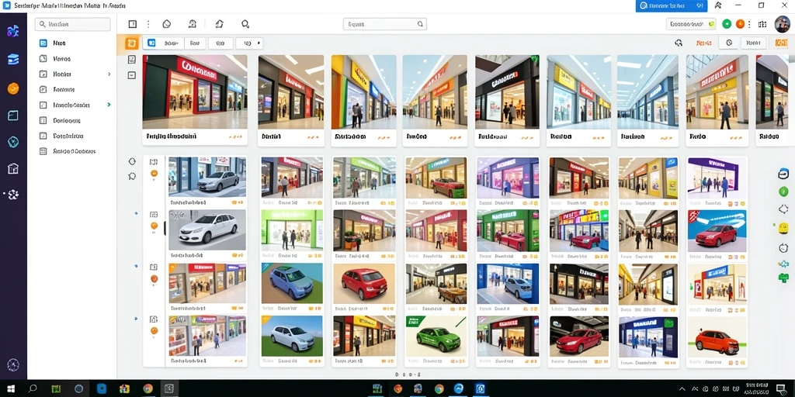Toggle the orange dot beside white car row
This screenshot has width=795, height=397.
coord(154,226)
